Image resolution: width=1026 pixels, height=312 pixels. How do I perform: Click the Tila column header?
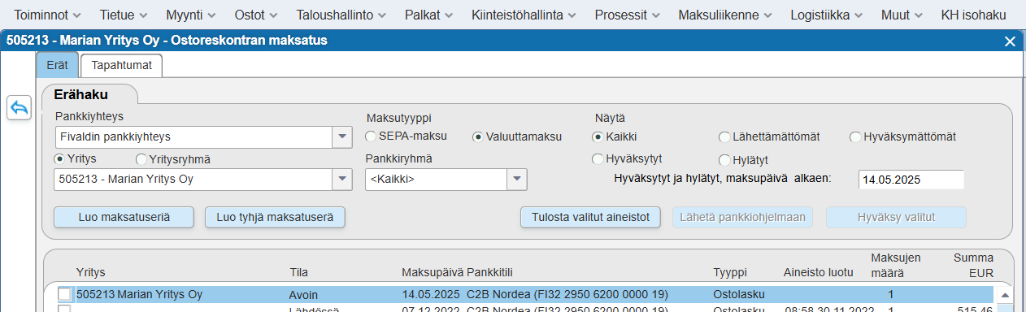tap(298, 272)
